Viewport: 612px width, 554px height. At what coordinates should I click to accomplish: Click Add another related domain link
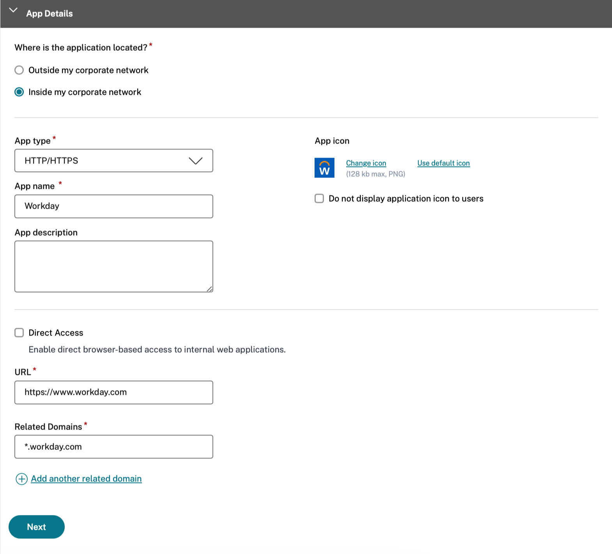coord(86,479)
